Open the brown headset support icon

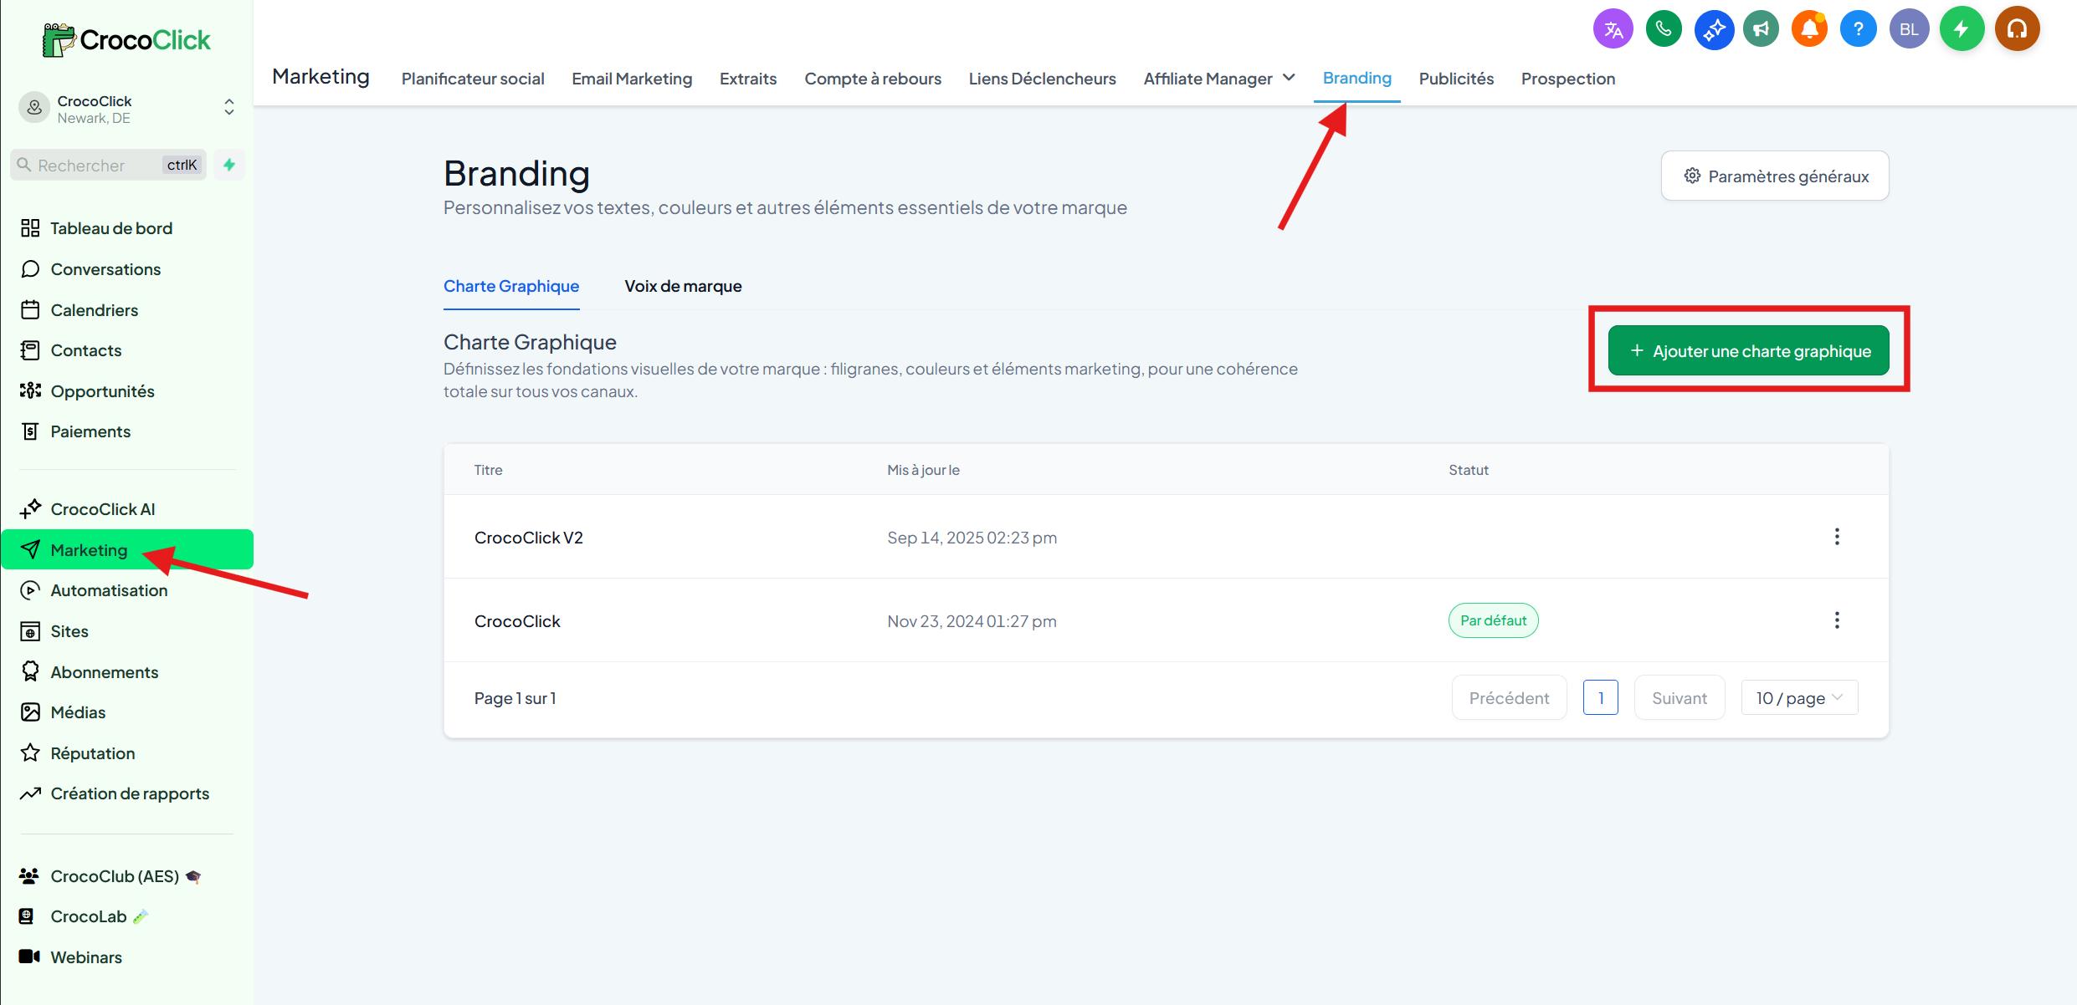pos(2017,29)
